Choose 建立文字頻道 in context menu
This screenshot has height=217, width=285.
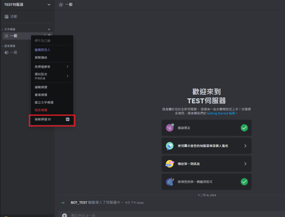coord(44,102)
